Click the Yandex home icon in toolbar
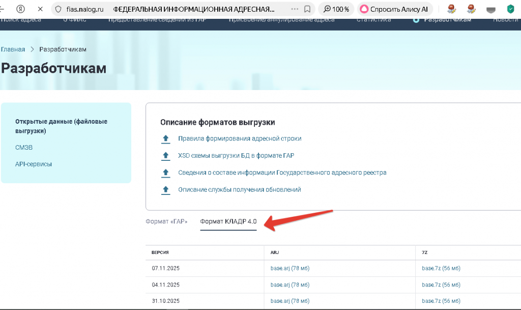Image resolution: width=521 pixels, height=310 pixels. click(20, 9)
